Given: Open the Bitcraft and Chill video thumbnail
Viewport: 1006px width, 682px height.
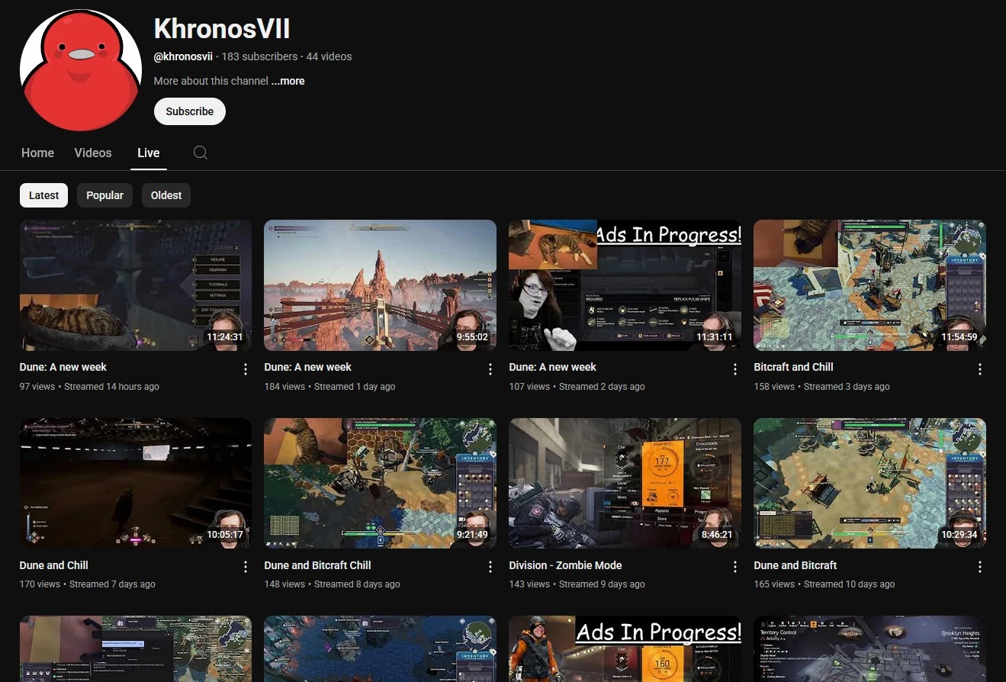Looking at the screenshot, I should [x=869, y=285].
